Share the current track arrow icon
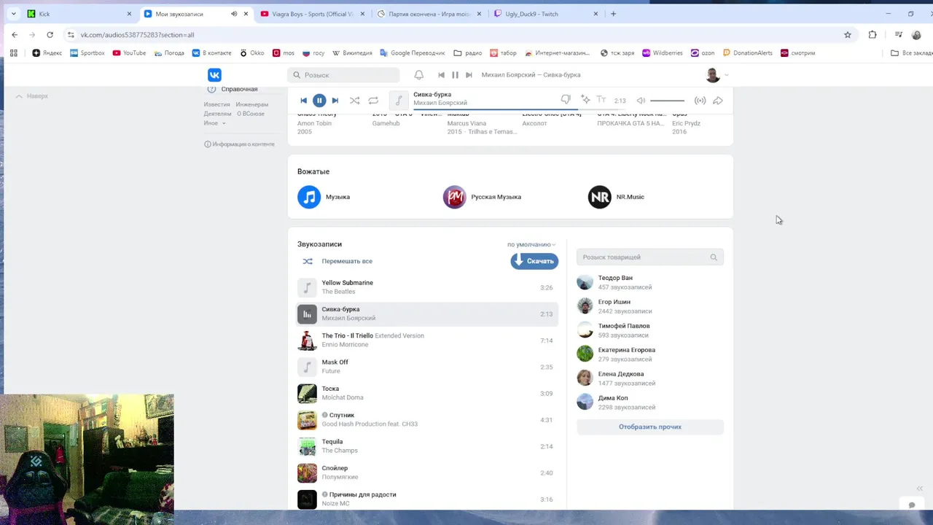The width and height of the screenshot is (933, 525). (x=718, y=101)
